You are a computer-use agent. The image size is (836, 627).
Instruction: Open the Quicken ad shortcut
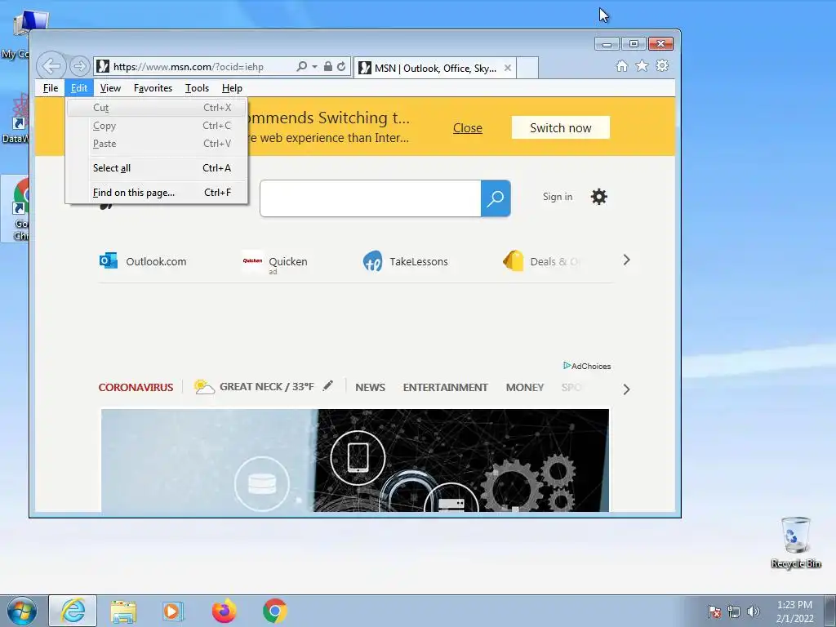[x=274, y=262]
